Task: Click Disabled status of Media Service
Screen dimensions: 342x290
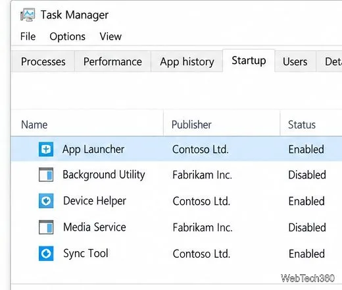Action: tap(307, 227)
